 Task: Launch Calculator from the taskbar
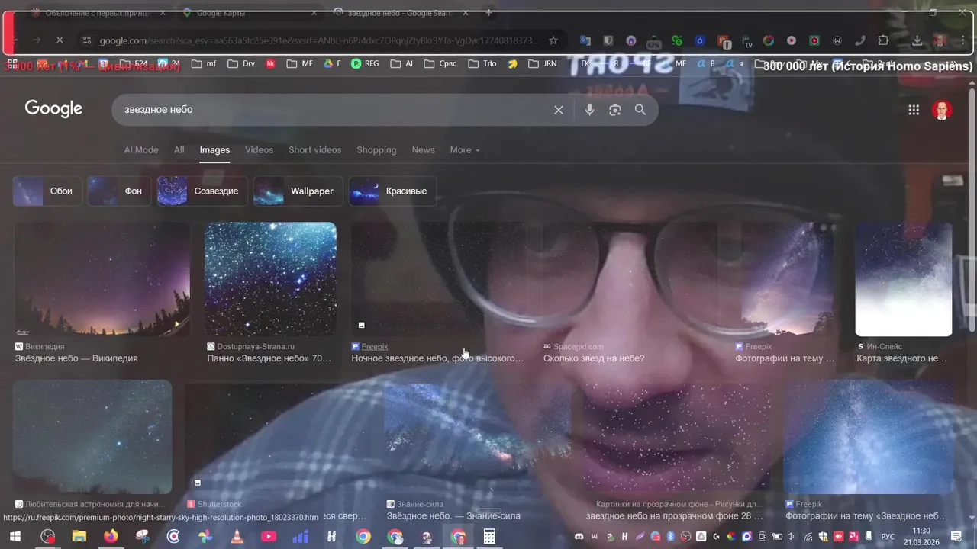489,537
